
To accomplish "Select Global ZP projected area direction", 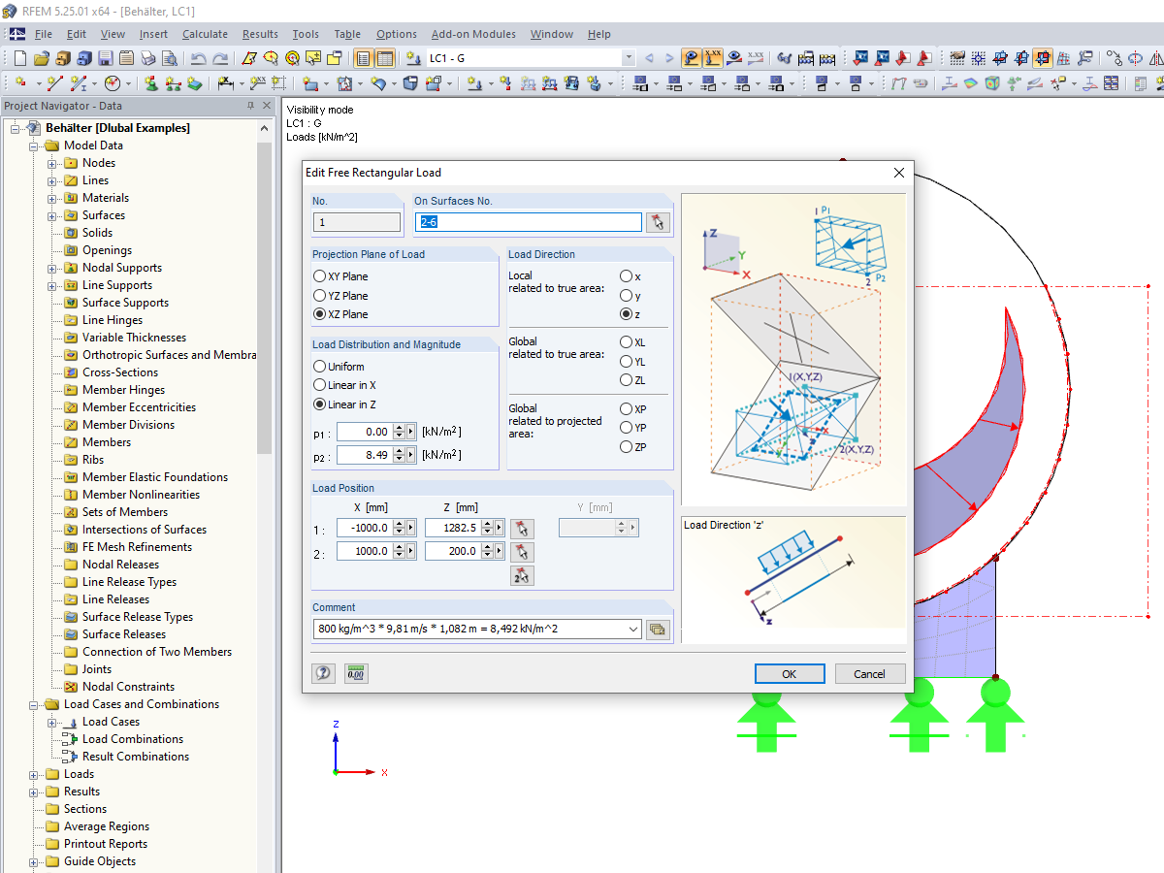I will click(626, 447).
